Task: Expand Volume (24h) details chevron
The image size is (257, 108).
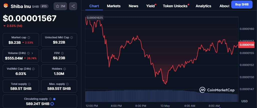Action: 32,53
